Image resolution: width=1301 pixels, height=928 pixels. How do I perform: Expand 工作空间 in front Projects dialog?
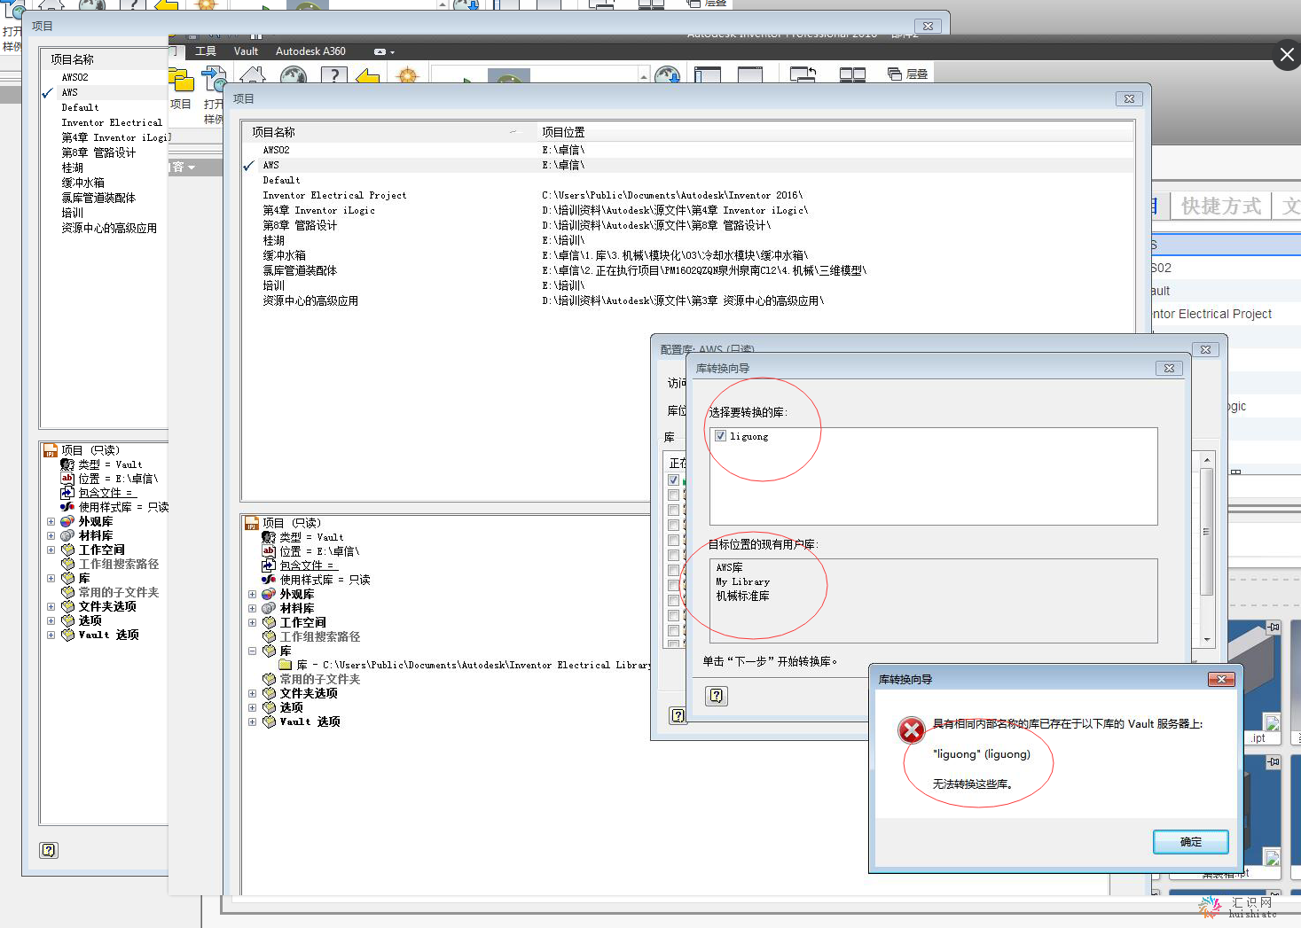click(252, 623)
